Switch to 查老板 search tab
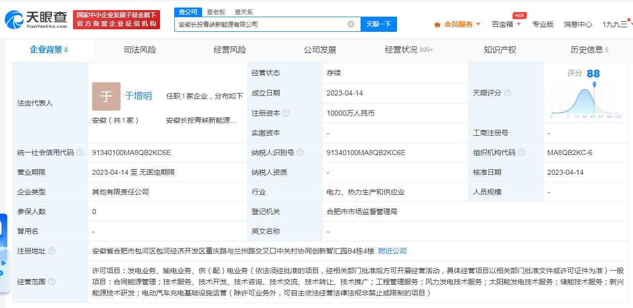 [x=216, y=12]
